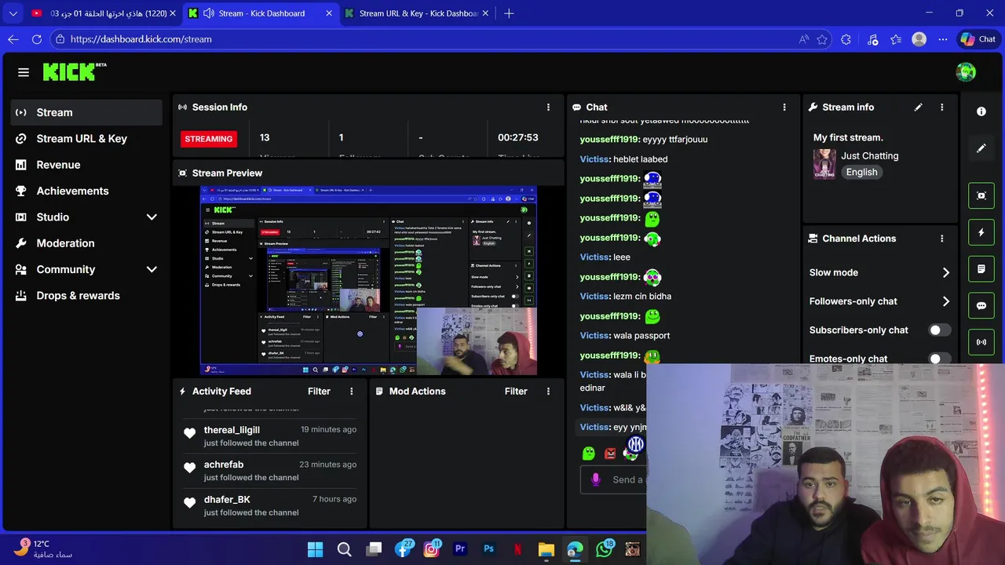Open Followers-only chat settings arrow
The height and width of the screenshot is (565, 1005).
pos(945,301)
